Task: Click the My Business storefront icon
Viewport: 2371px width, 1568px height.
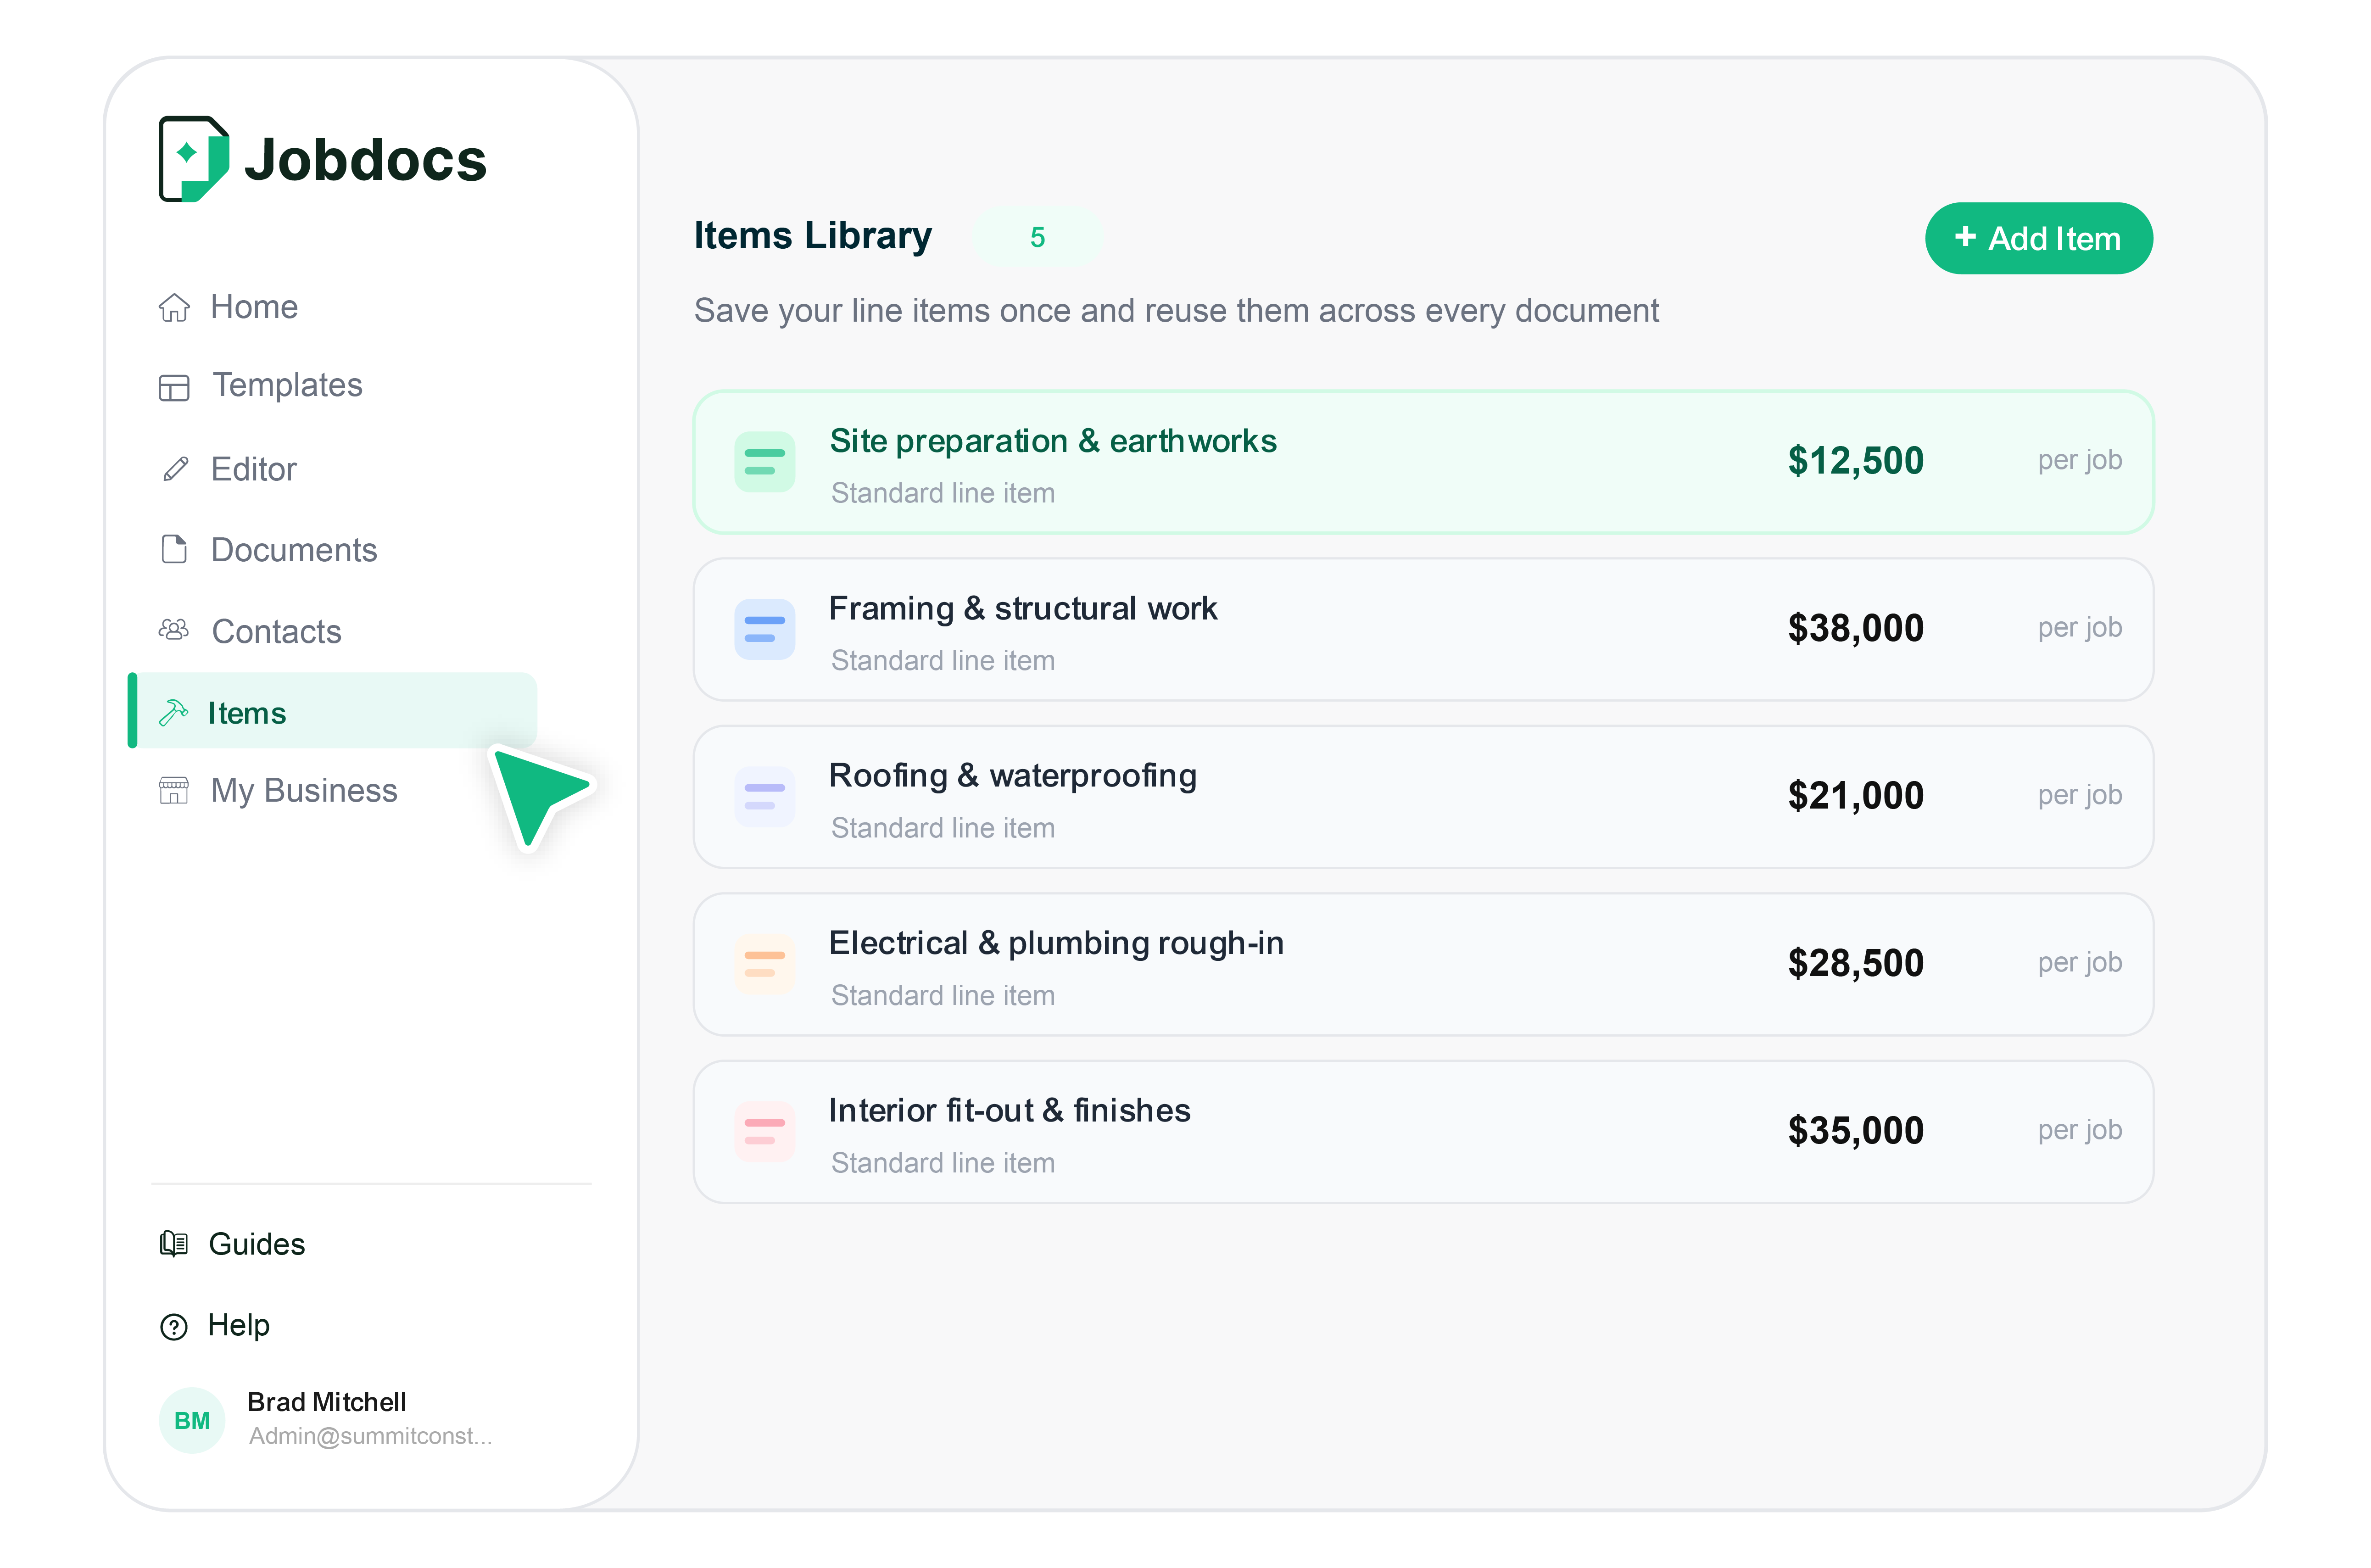Action: [x=174, y=790]
